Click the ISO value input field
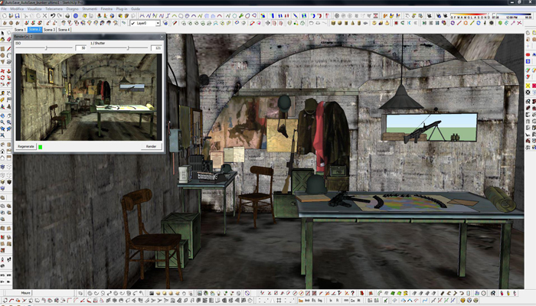The width and height of the screenshot is (536, 306). click(80, 48)
